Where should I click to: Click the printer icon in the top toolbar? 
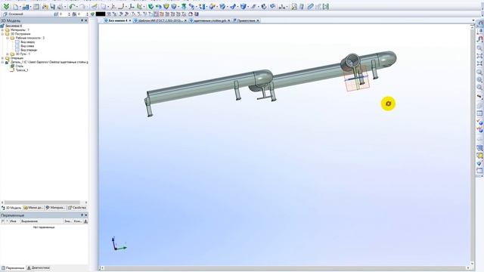(x=60, y=7)
